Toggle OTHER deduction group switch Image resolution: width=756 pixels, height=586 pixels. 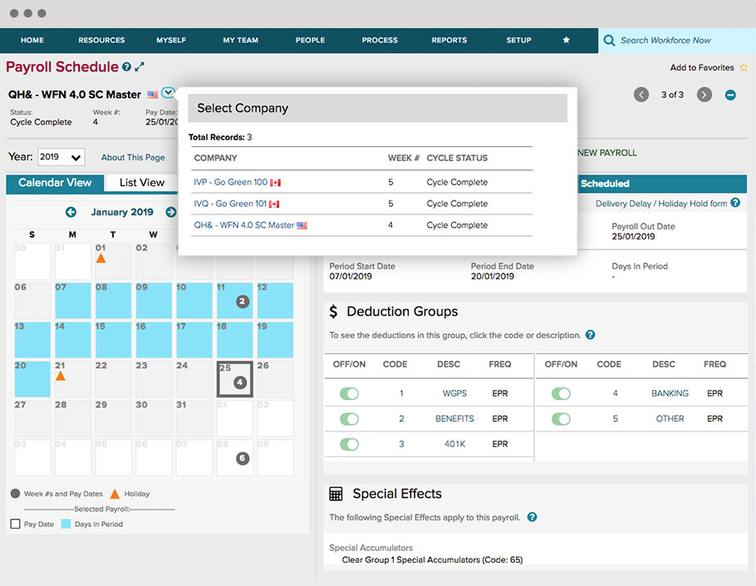[561, 419]
